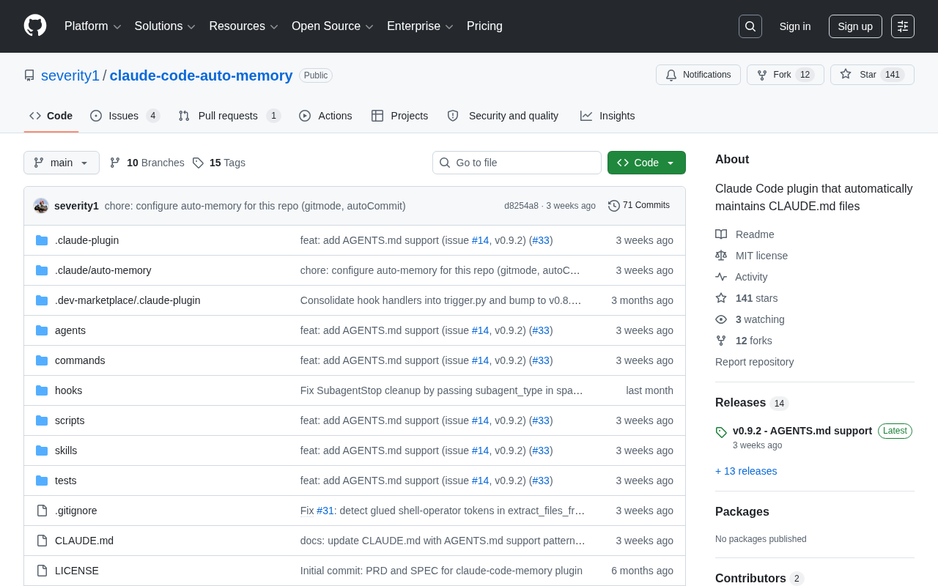Select the Code tab

coord(51,116)
